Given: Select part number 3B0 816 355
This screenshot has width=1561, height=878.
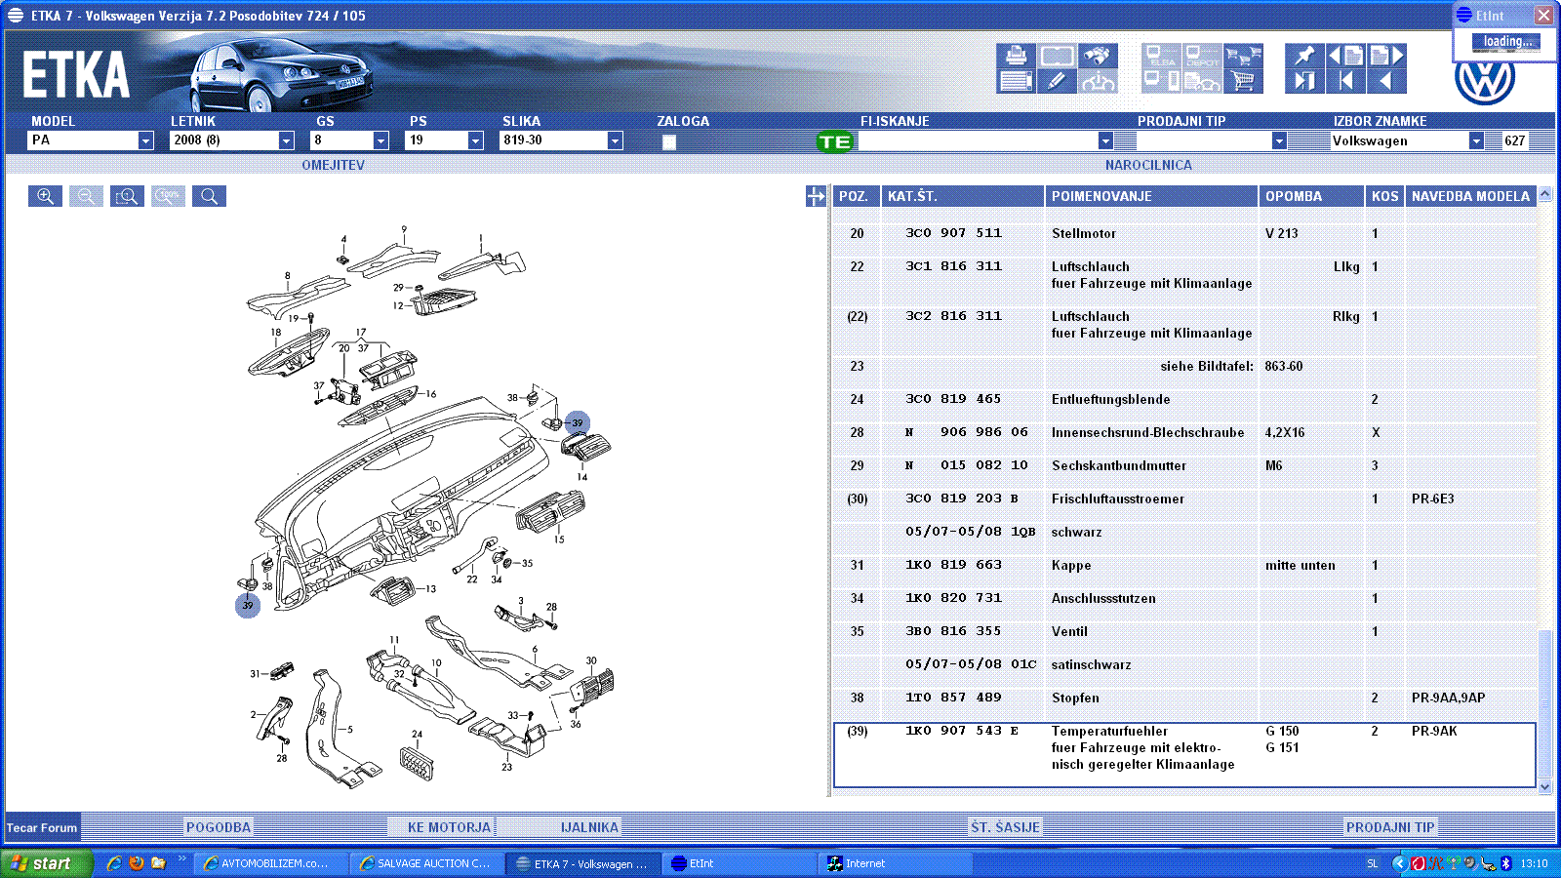Looking at the screenshot, I should pos(953,631).
